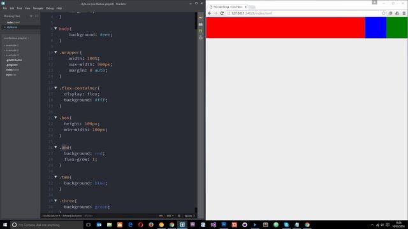Screen dimensions: 408x229
Task: Open .gitattributes in the project tree
Action: [14, 60]
